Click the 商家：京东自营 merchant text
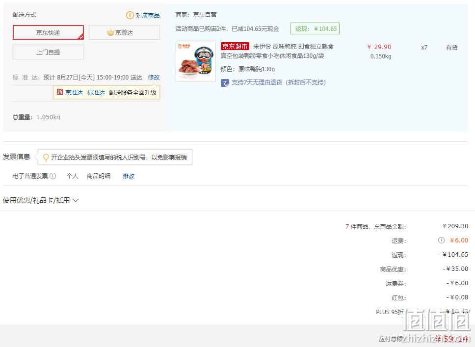 coord(196,15)
